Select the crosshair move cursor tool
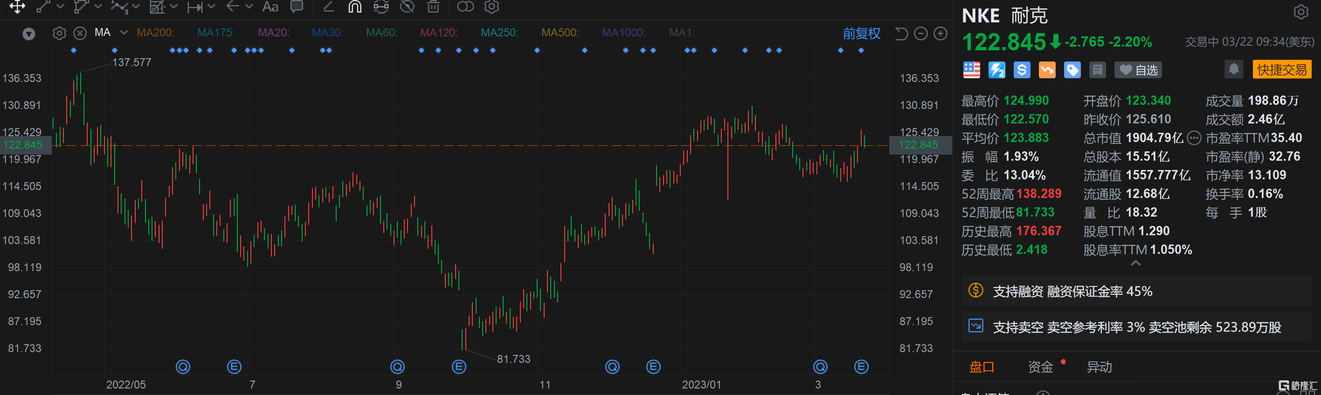Image resolution: width=1321 pixels, height=395 pixels. (17, 6)
